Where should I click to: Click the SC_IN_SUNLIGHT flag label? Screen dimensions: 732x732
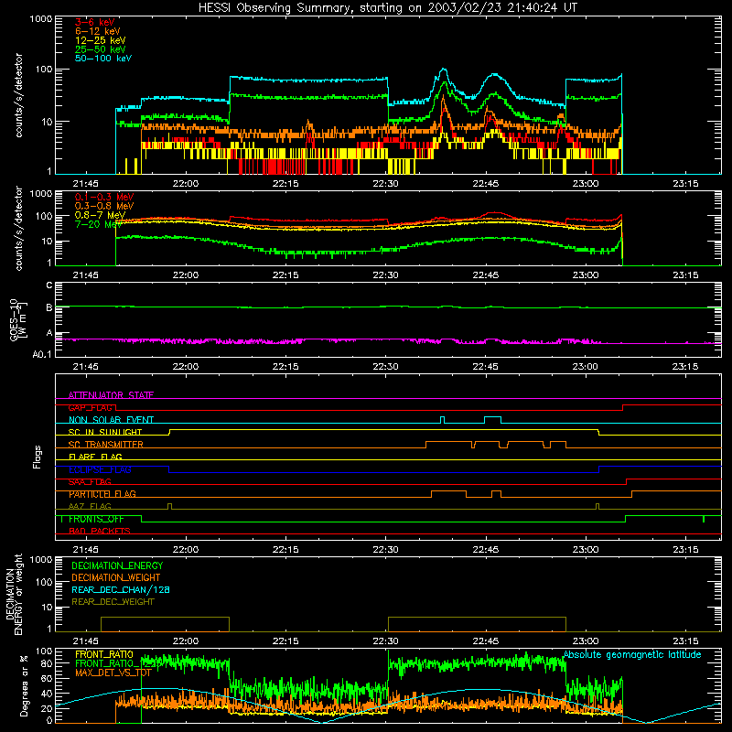(x=105, y=432)
